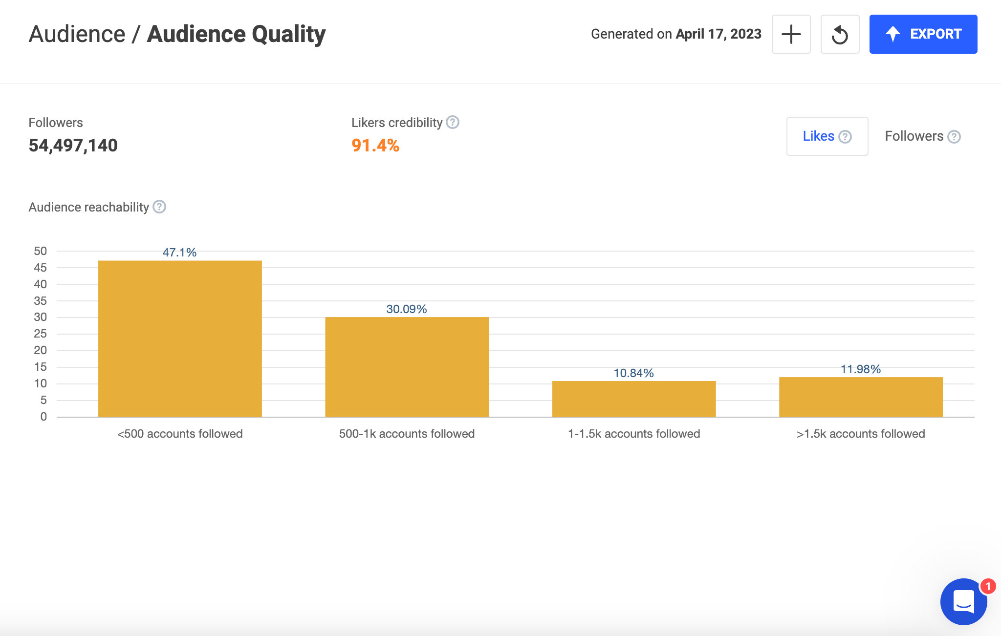Select the 1-1.5k accounts followed bar
Image resolution: width=1001 pixels, height=636 pixels.
634,399
